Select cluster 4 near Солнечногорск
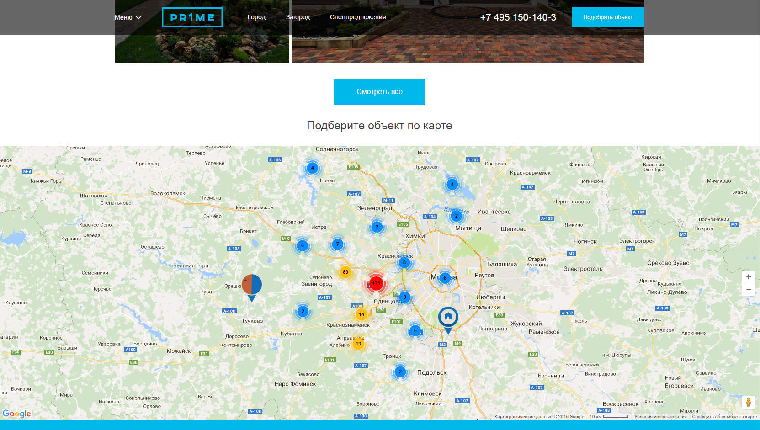This screenshot has width=760, height=430. pos(313,168)
